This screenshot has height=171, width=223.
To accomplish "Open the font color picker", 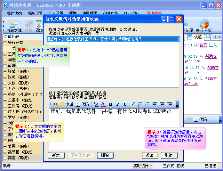I will [103, 104].
